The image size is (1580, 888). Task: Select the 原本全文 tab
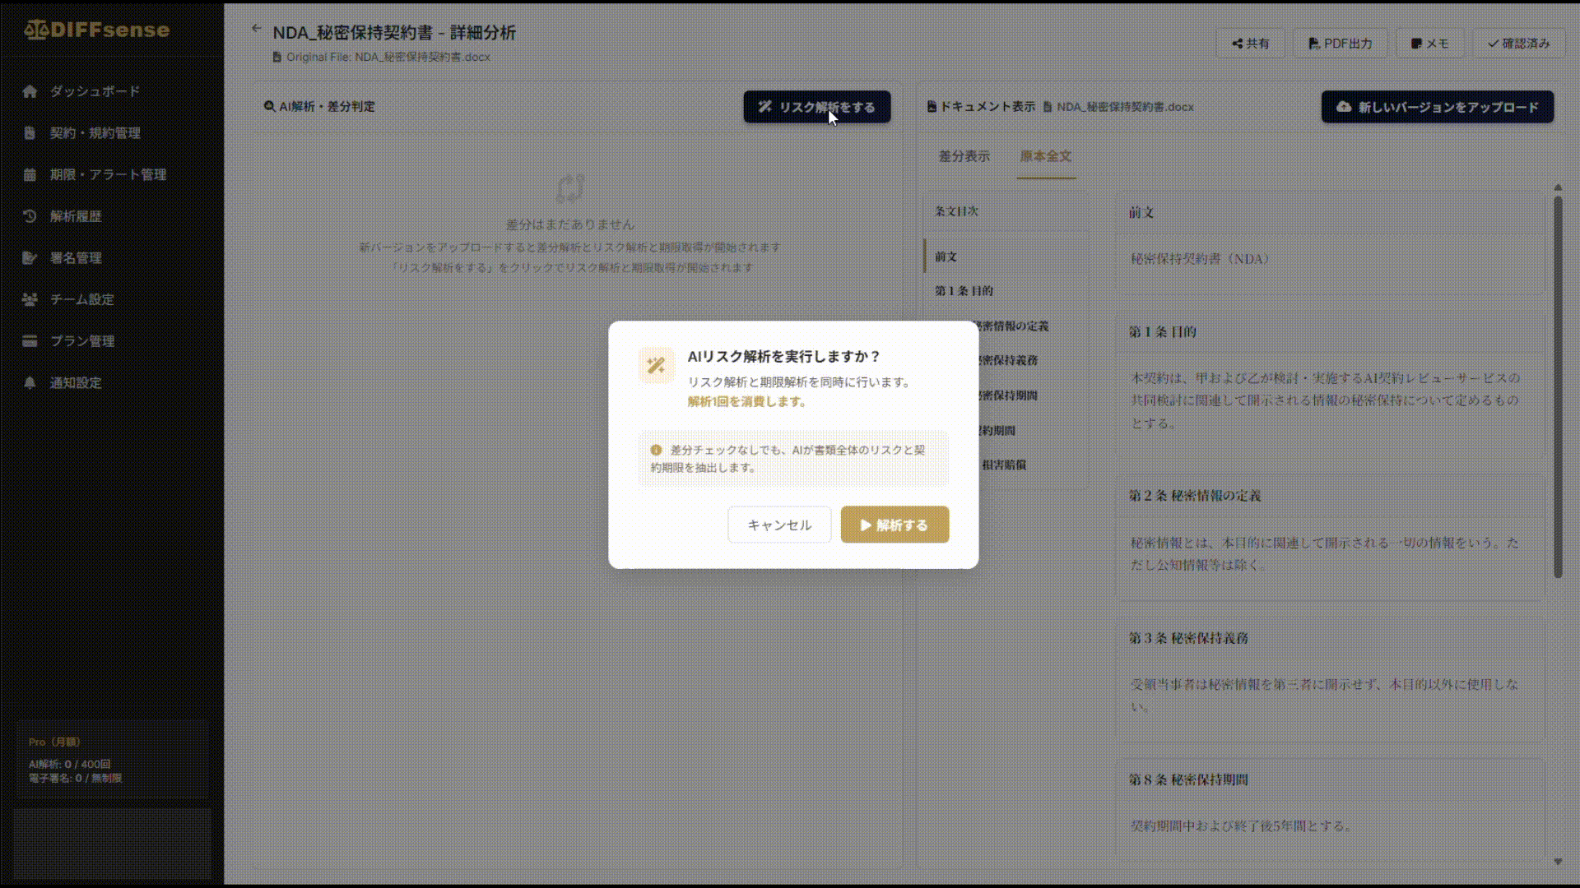tap(1045, 156)
